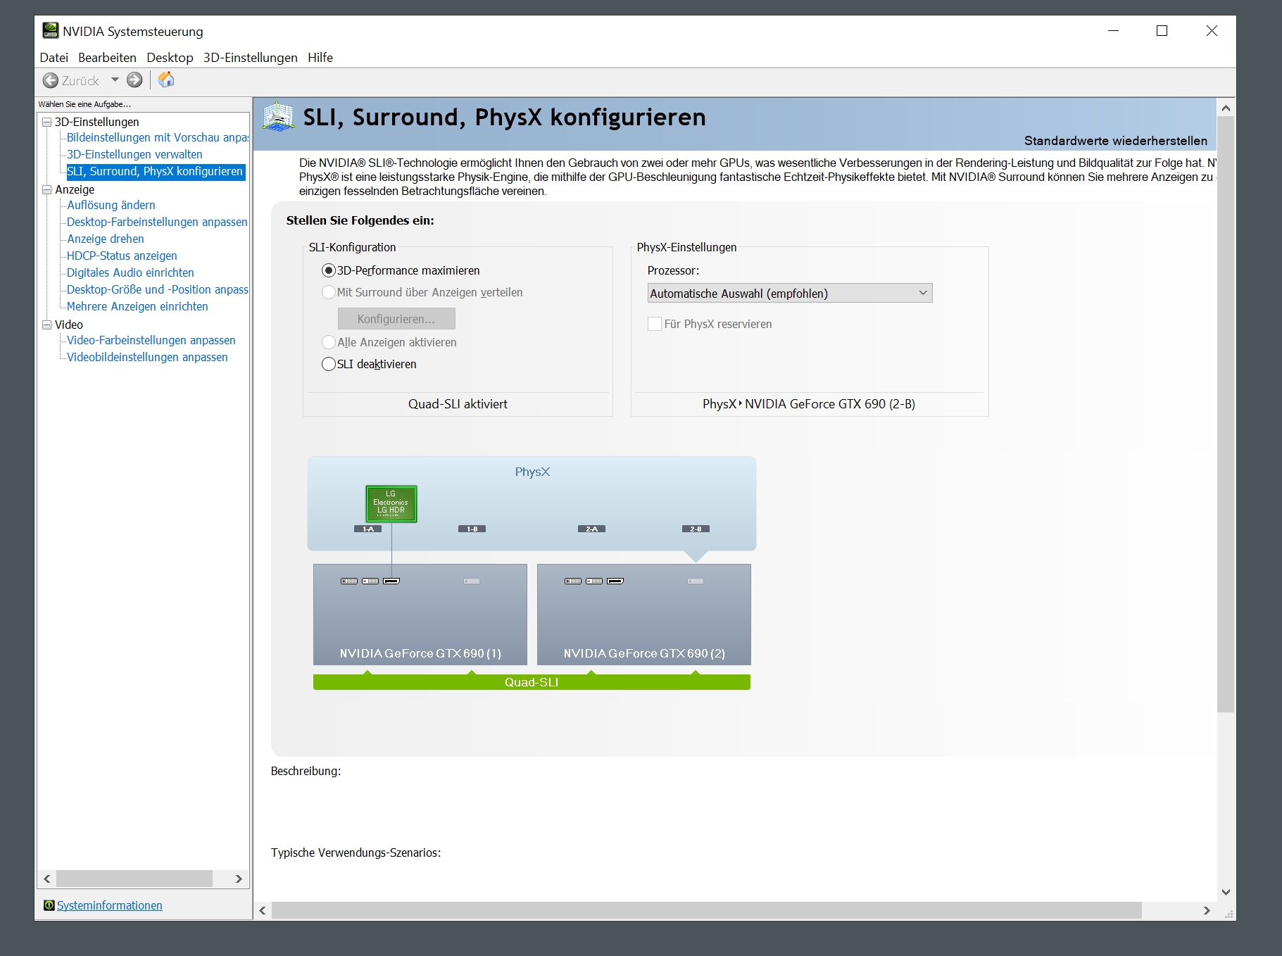This screenshot has height=956, width=1282.
Task: Click the 1-A GPU connector label
Action: point(367,529)
